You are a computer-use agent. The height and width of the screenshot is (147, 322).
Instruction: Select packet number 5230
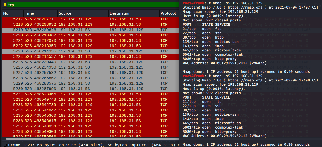[90, 89]
